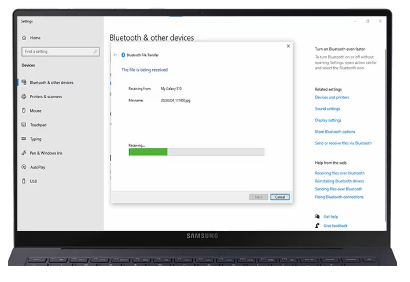
Task: Click the printer icon in sidebar
Action: coord(24,96)
